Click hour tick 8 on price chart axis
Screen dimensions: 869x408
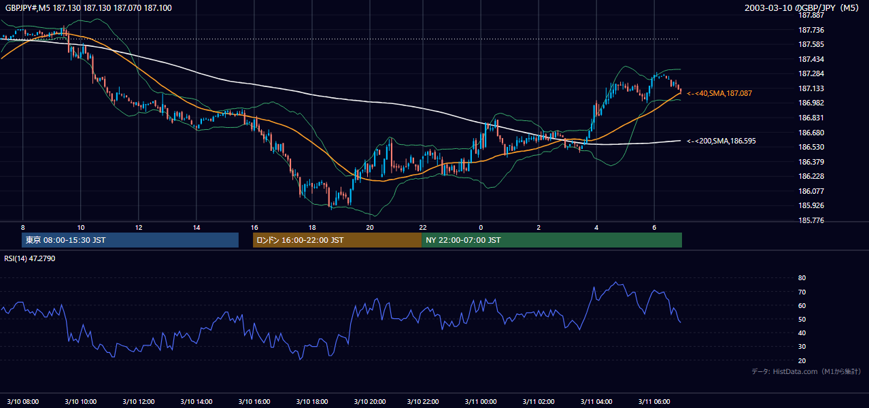point(22,227)
